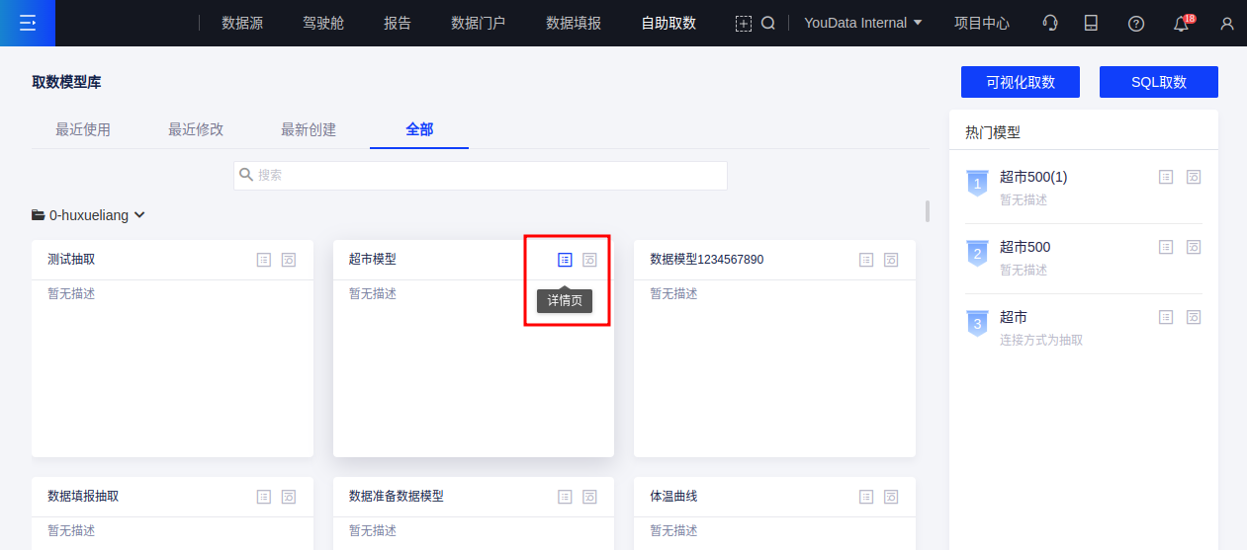Expand the YouData Internal project dropdown
Image resolution: width=1247 pixels, height=550 pixels.
(863, 23)
